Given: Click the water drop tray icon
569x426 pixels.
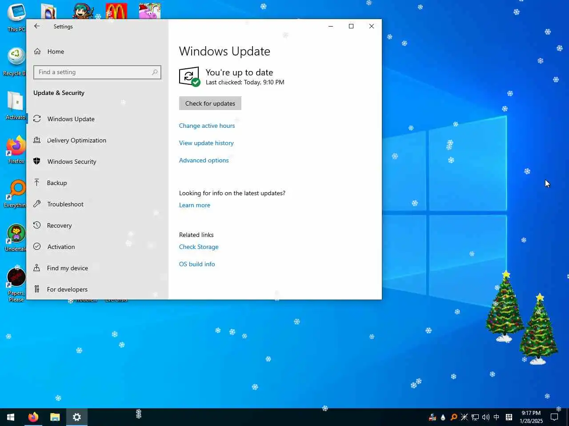Looking at the screenshot, I should pyautogui.click(x=443, y=417).
